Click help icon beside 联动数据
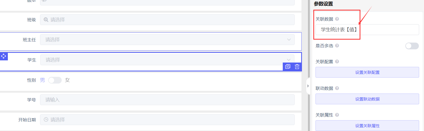Viewport: 424px width, 131px height. (x=337, y=88)
